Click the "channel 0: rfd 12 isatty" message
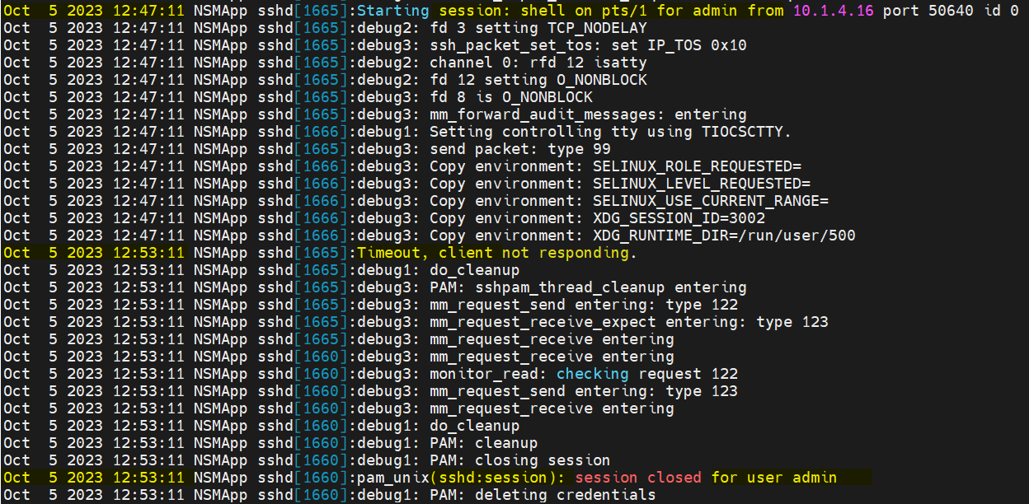 pos(538,63)
